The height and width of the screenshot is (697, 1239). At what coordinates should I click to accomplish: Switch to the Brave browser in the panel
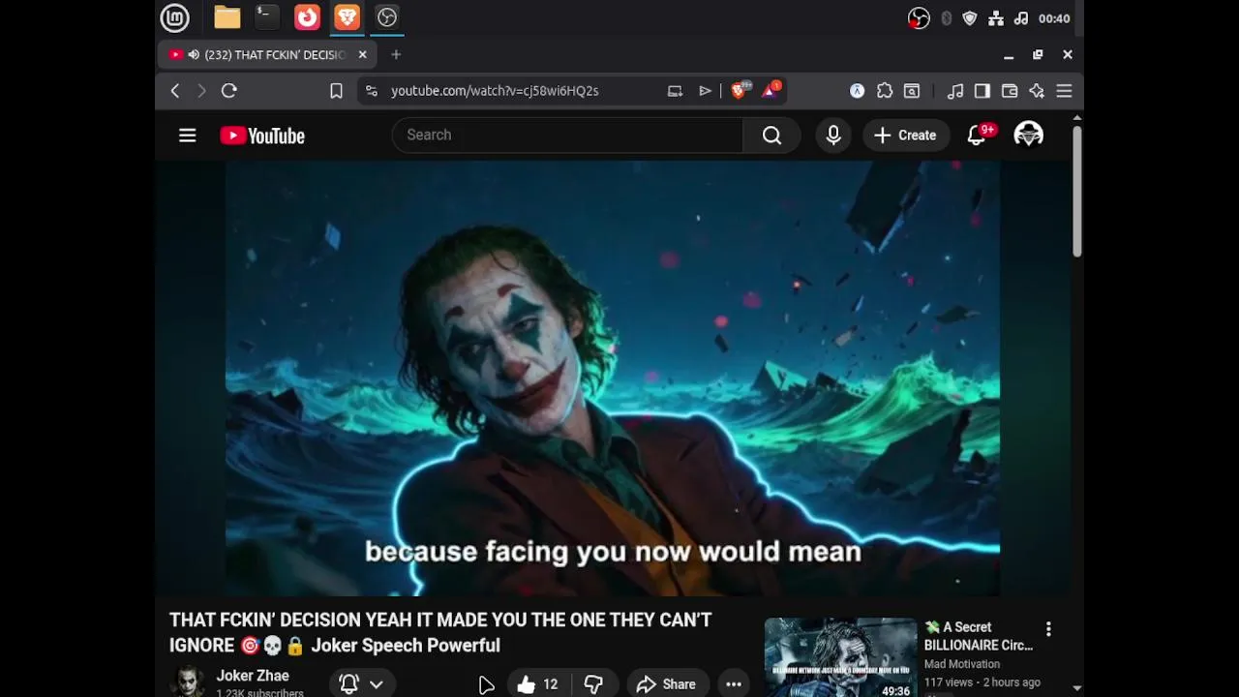point(347,17)
